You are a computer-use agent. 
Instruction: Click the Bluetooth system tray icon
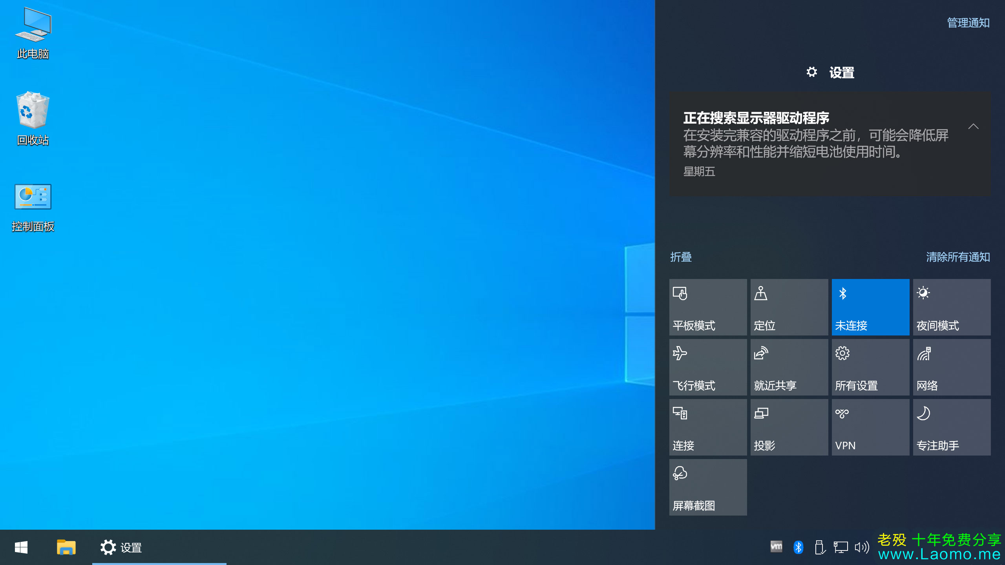[x=798, y=547]
